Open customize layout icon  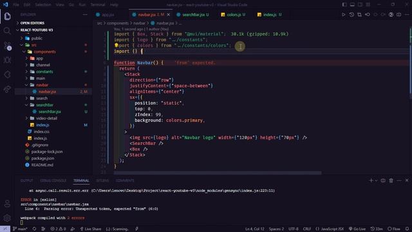[x=368, y=5]
